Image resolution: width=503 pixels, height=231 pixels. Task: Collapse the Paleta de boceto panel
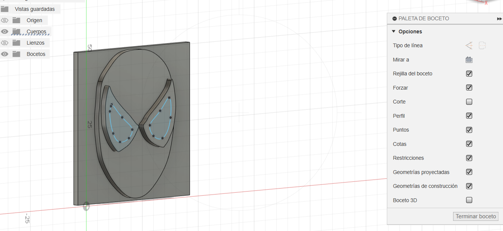click(394, 18)
